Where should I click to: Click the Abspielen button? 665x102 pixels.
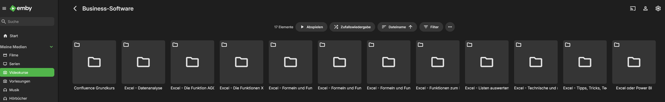coord(311,27)
